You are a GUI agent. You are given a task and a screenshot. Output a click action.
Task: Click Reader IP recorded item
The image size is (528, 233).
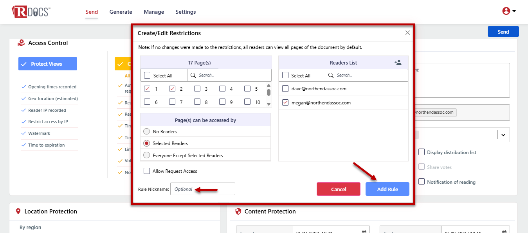point(47,110)
